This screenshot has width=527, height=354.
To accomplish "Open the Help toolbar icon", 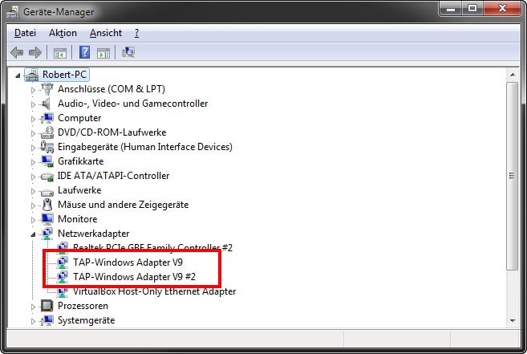I will 84,52.
